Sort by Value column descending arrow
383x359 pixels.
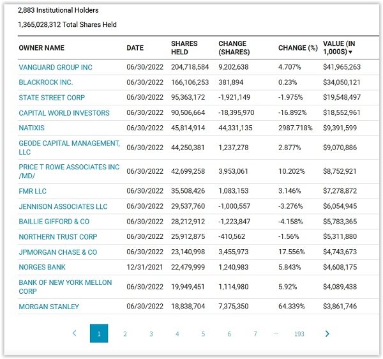click(x=350, y=52)
